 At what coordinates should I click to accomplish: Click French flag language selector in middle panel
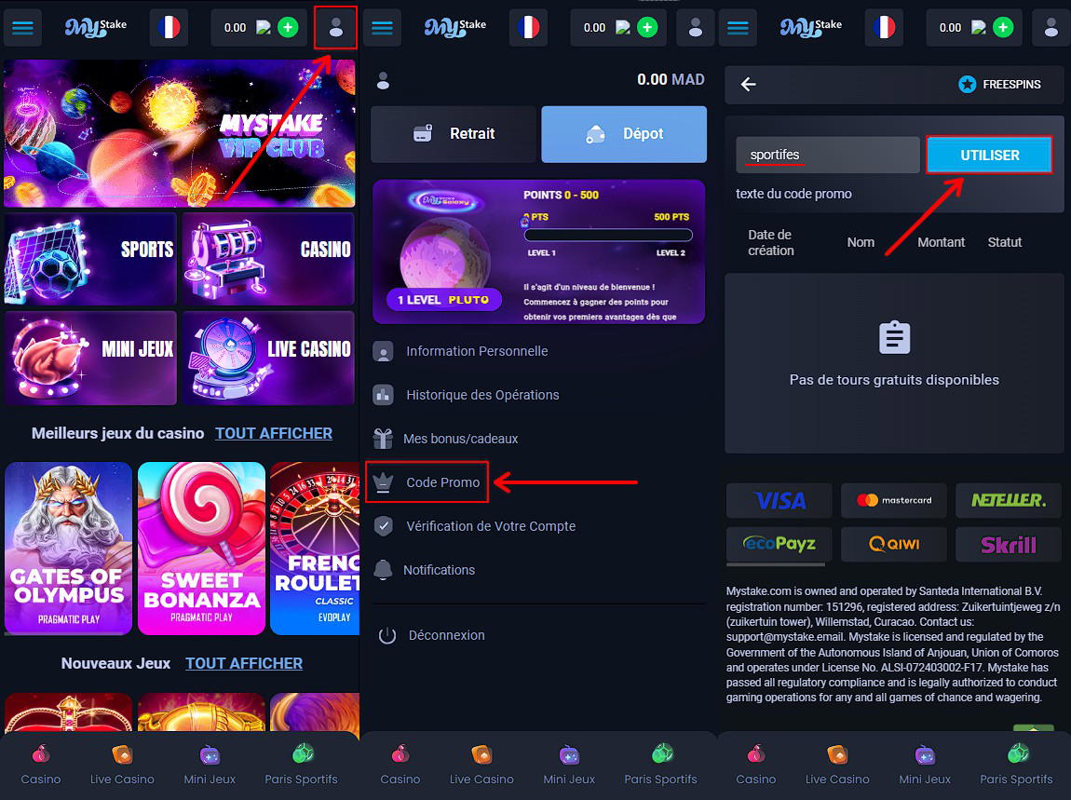click(x=528, y=28)
